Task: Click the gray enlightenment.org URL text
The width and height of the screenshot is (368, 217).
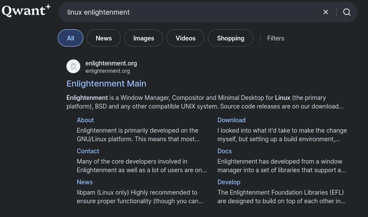Action: [x=107, y=71]
